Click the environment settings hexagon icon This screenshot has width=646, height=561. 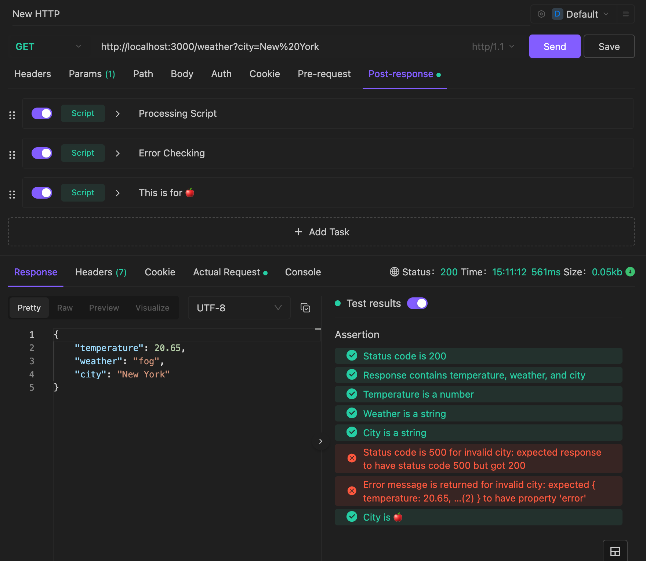(x=541, y=14)
